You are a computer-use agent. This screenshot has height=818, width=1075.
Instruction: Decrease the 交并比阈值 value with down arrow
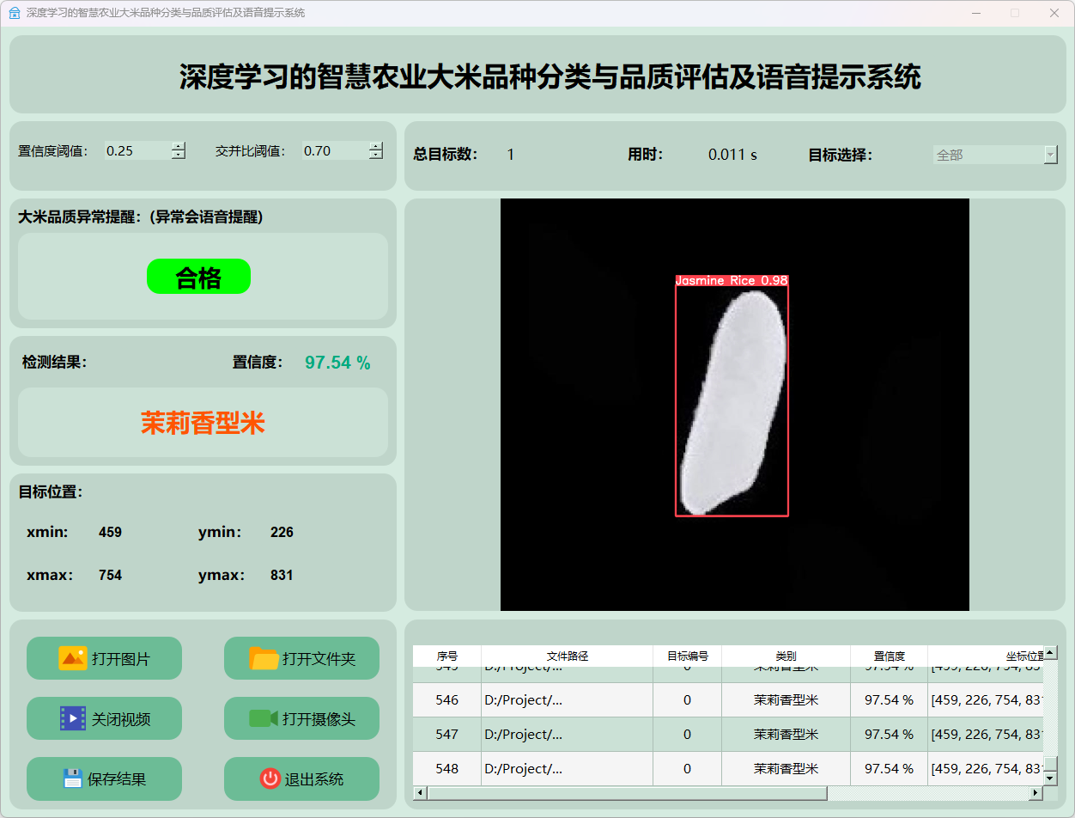coord(376,156)
